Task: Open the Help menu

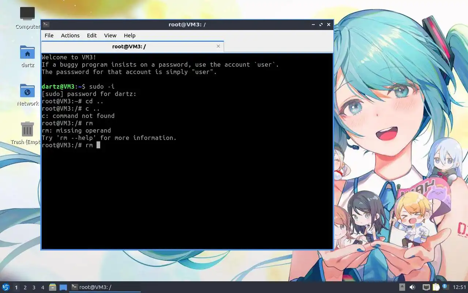Action: 130,36
